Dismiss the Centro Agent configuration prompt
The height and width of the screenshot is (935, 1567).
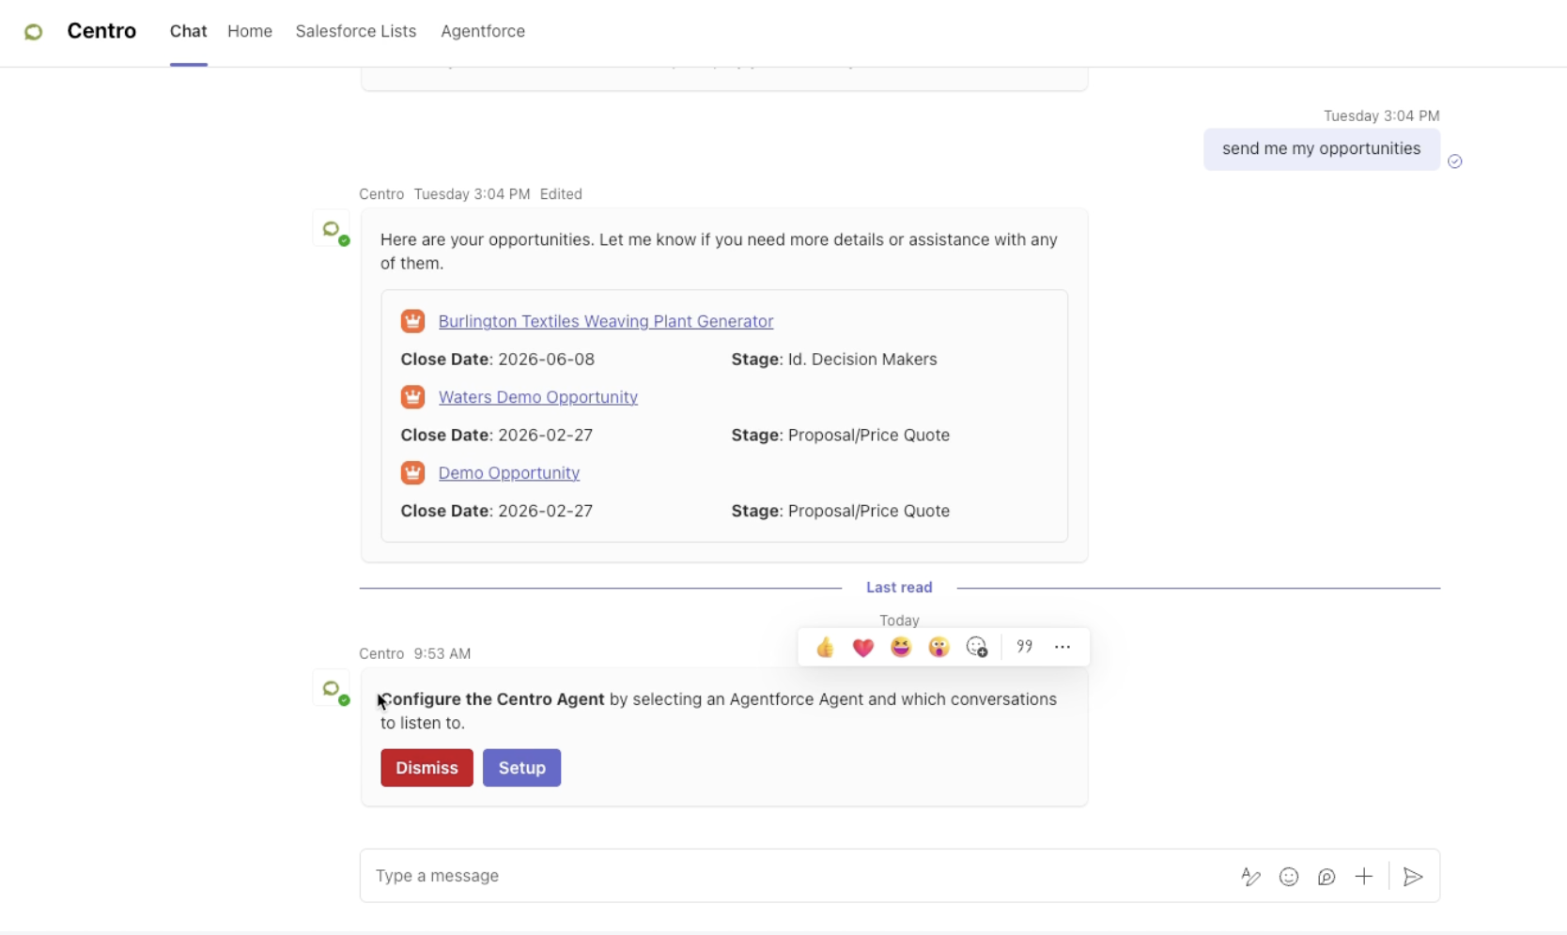pyautogui.click(x=427, y=768)
